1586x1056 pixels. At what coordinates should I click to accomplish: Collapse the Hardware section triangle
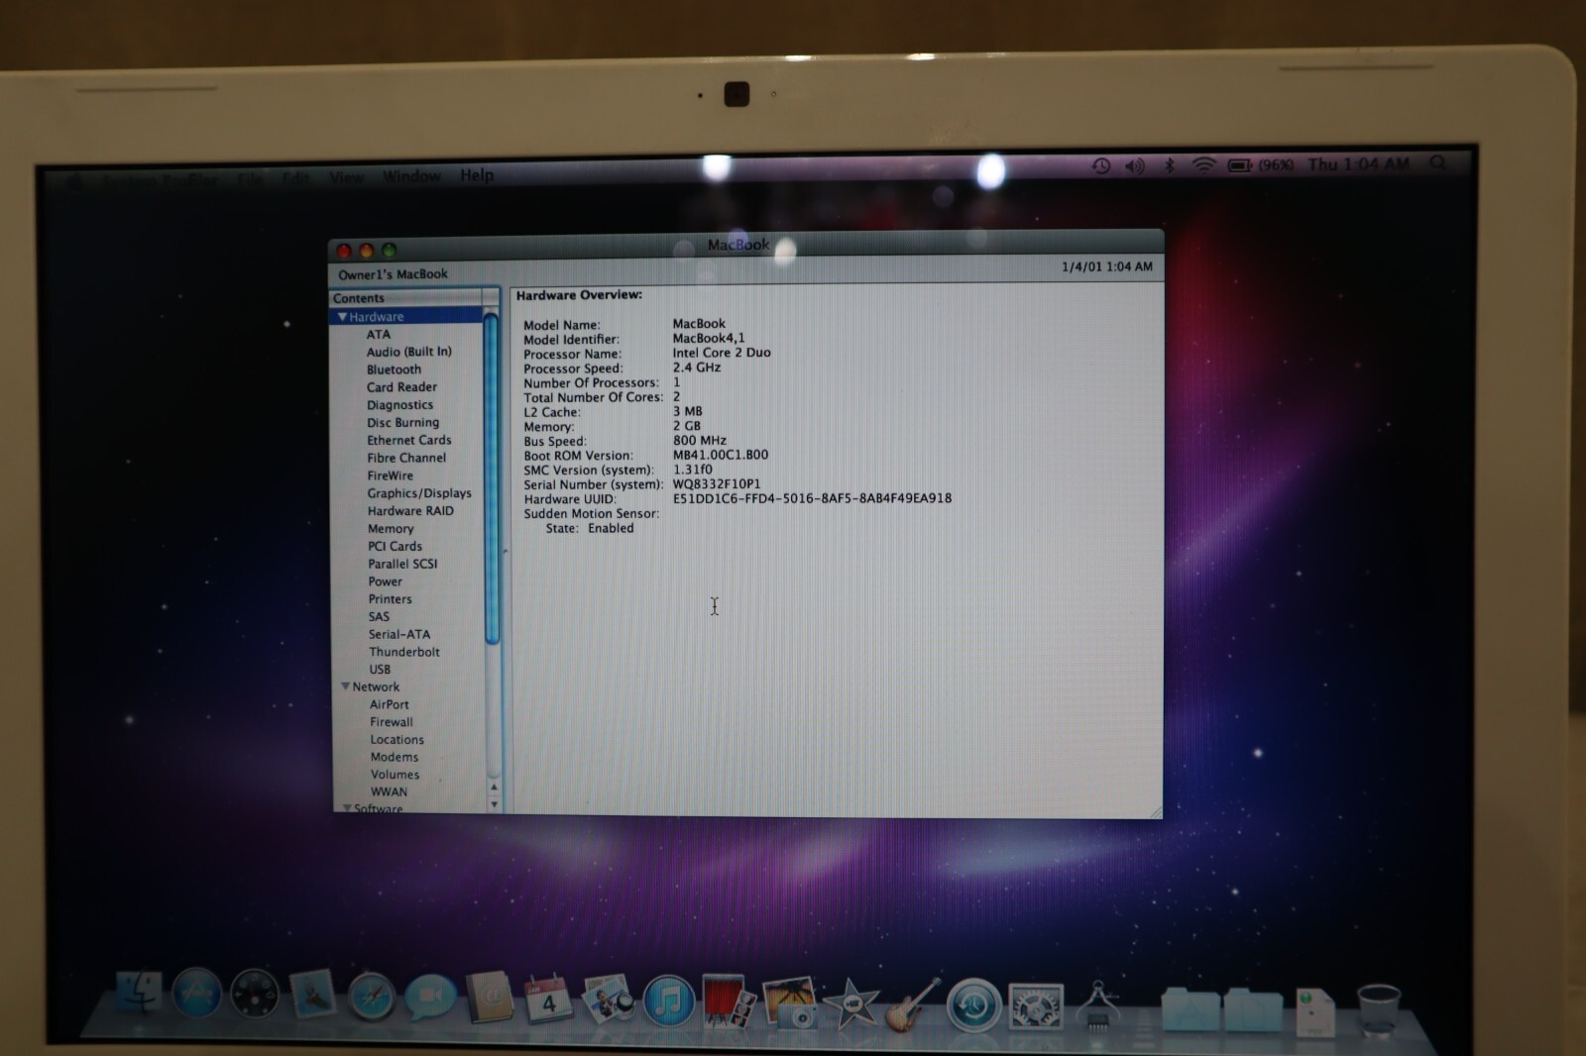point(342,317)
